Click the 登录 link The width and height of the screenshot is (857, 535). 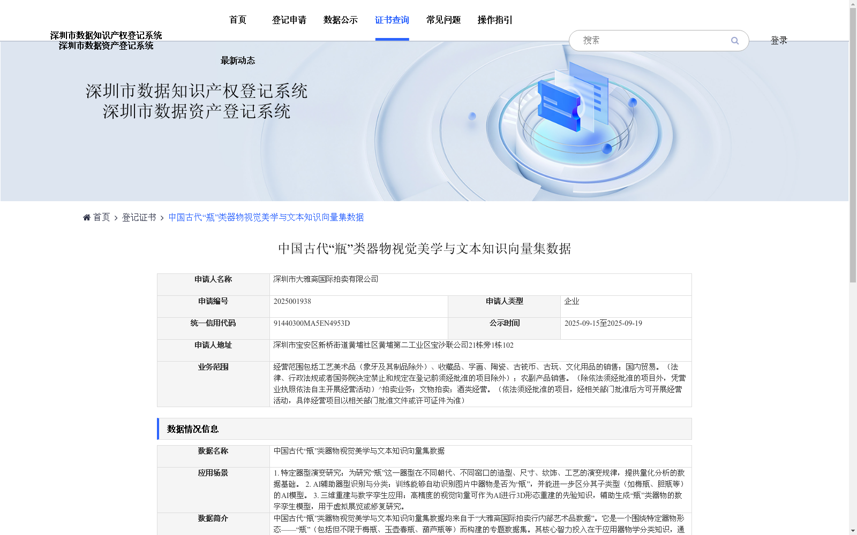click(779, 40)
